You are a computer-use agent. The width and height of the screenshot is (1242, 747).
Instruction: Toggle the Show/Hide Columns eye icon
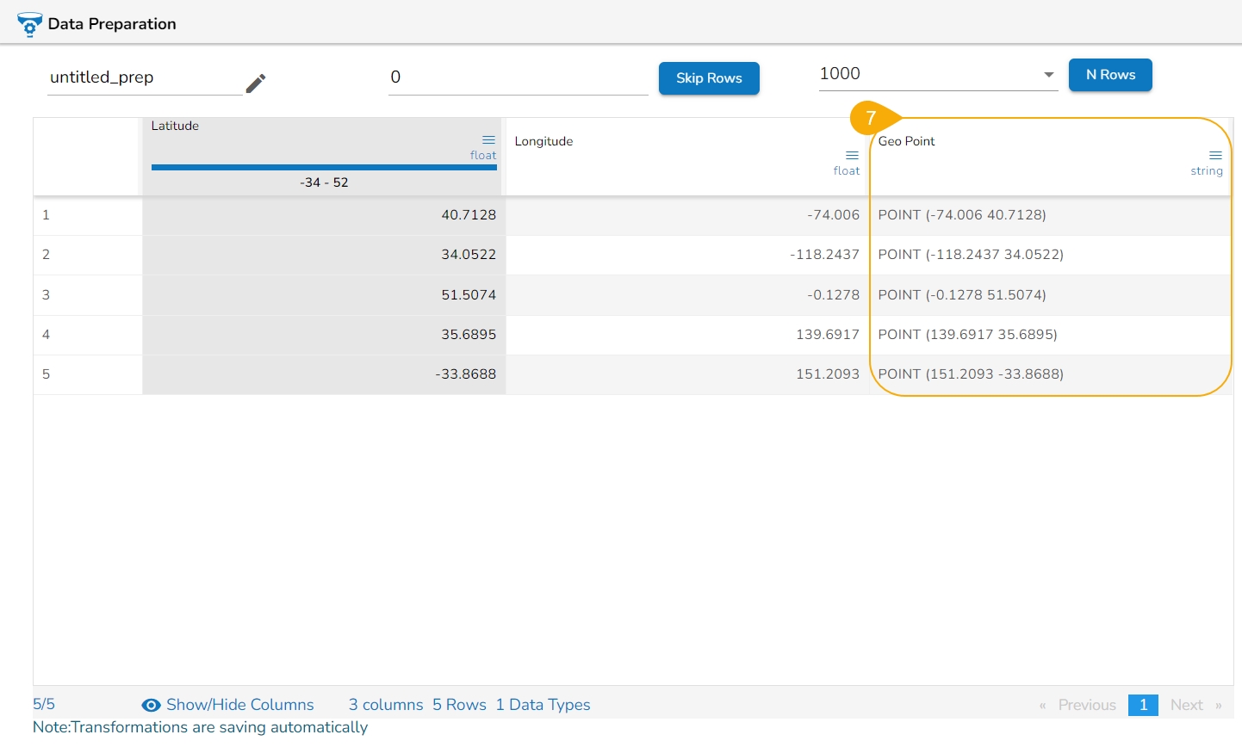(151, 705)
